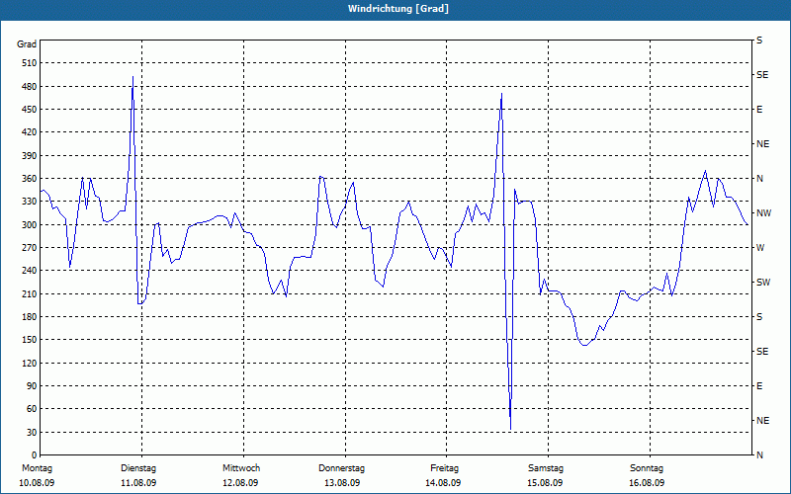Click the 'Windrichtung [Grad]' chart title
The width and height of the screenshot is (791, 494).
pos(398,9)
